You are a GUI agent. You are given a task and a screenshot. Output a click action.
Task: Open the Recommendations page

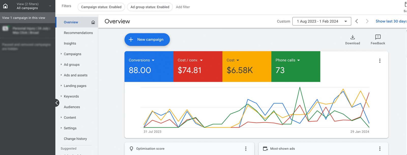pyautogui.click(x=78, y=33)
